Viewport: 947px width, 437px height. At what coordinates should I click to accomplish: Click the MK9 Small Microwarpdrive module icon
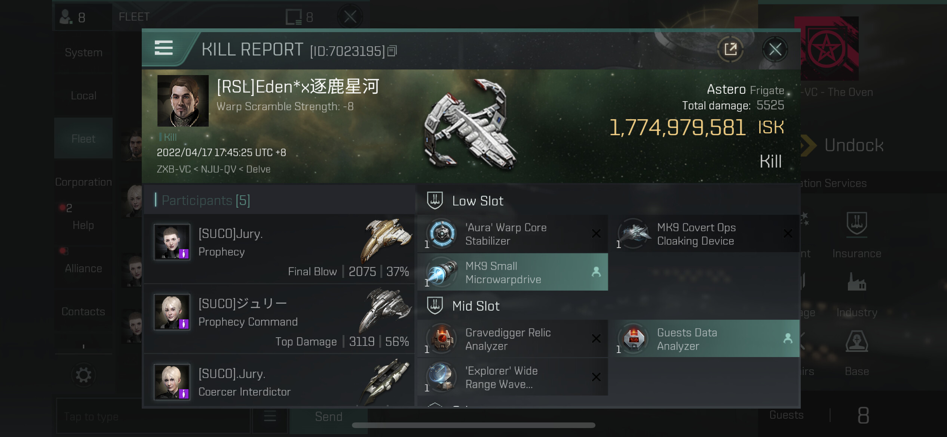click(442, 272)
